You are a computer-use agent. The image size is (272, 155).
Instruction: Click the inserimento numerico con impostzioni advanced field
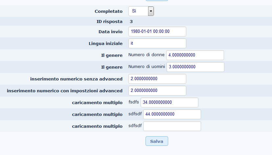pos(157,91)
